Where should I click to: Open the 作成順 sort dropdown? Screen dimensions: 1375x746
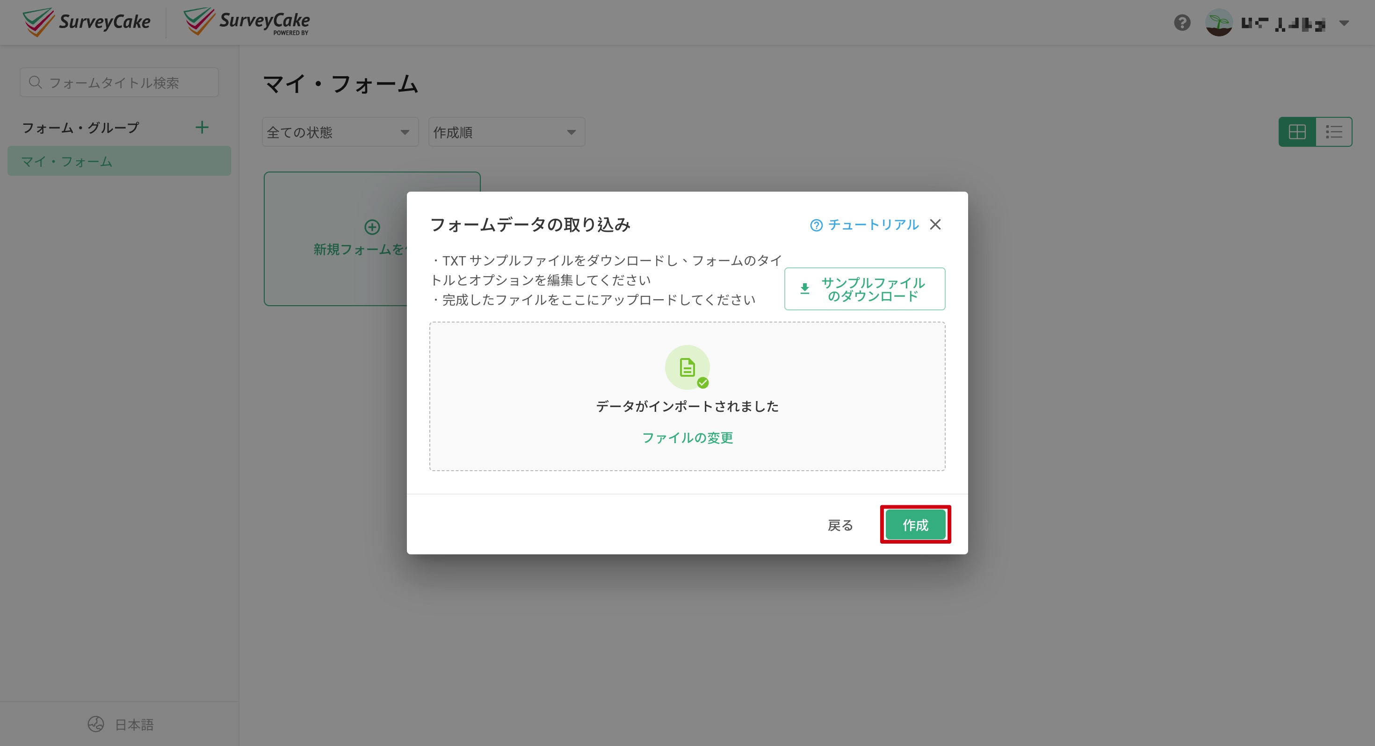(507, 132)
